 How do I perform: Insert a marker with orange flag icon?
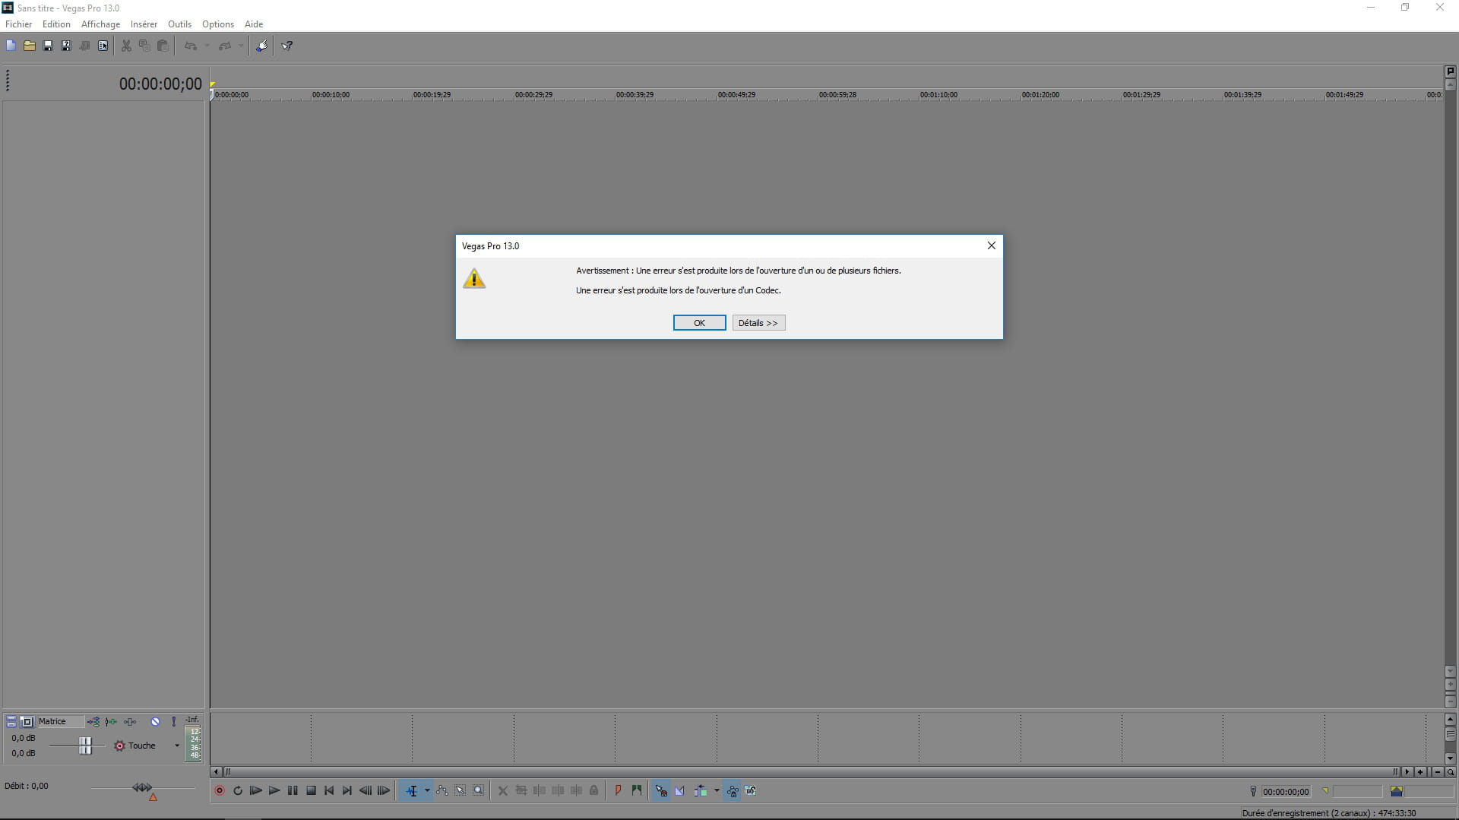[618, 790]
